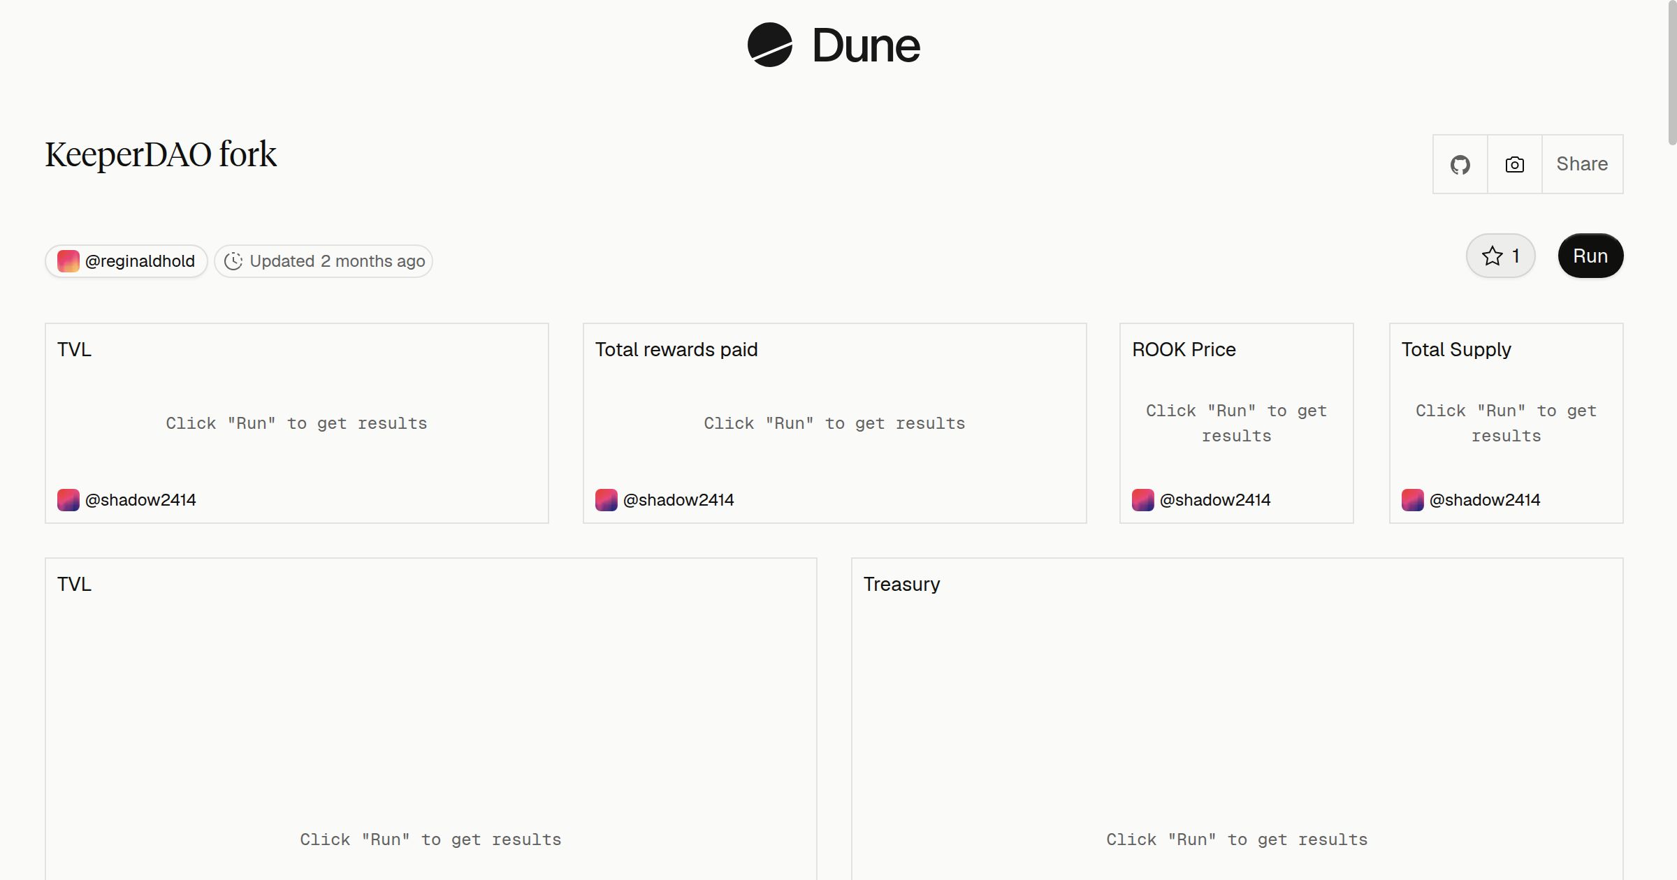Click the Dune wordmark text
This screenshot has width=1677, height=880.
(x=866, y=46)
